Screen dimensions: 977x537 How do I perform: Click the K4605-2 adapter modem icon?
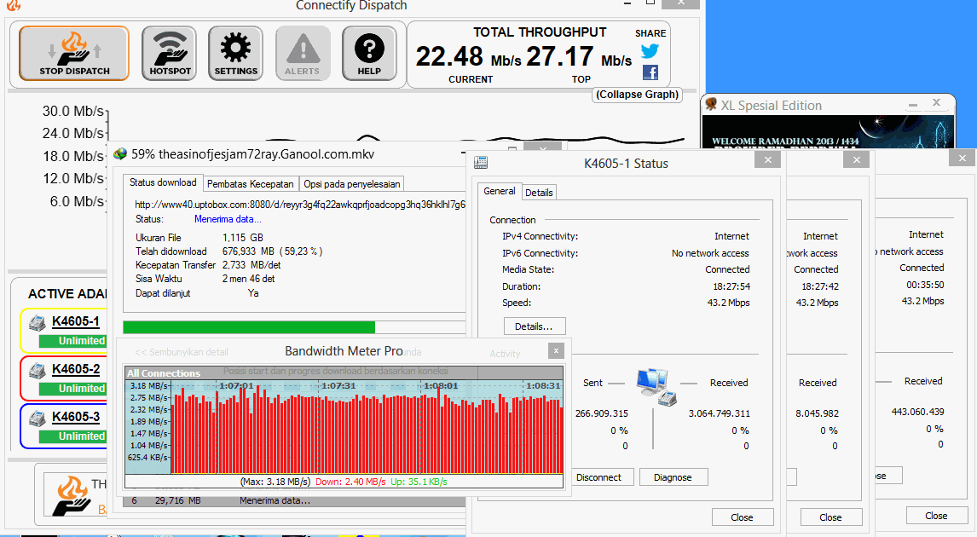coord(38,371)
